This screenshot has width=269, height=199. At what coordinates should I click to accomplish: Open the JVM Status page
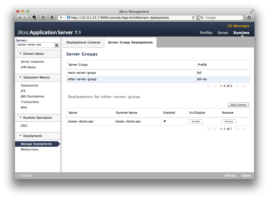(x=28, y=67)
